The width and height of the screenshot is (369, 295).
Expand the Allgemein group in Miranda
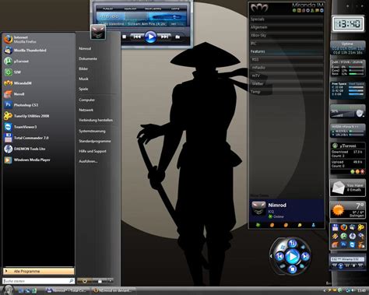[286, 27]
